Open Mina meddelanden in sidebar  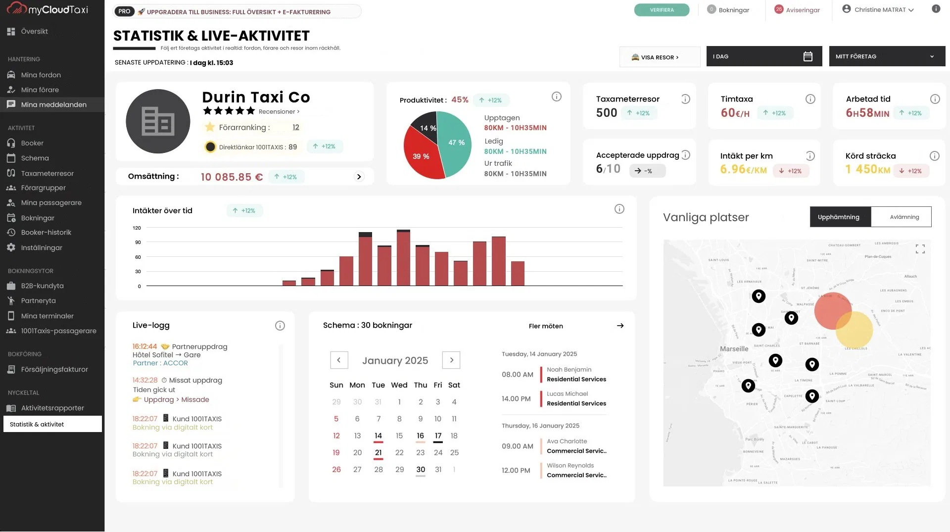tap(52, 104)
